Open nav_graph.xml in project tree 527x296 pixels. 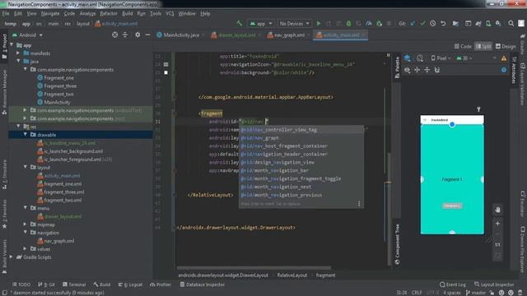pyautogui.click(x=56, y=241)
